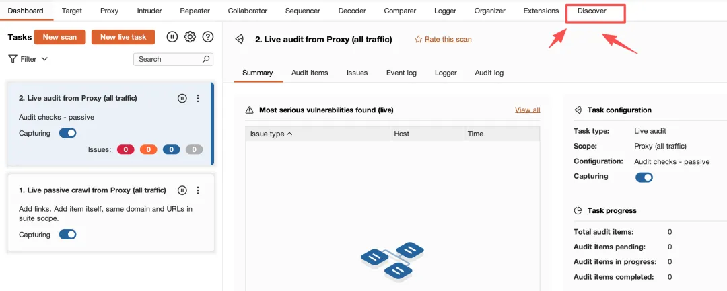Open the Audit items tab
Screen dimensions: 727x291
click(310, 73)
